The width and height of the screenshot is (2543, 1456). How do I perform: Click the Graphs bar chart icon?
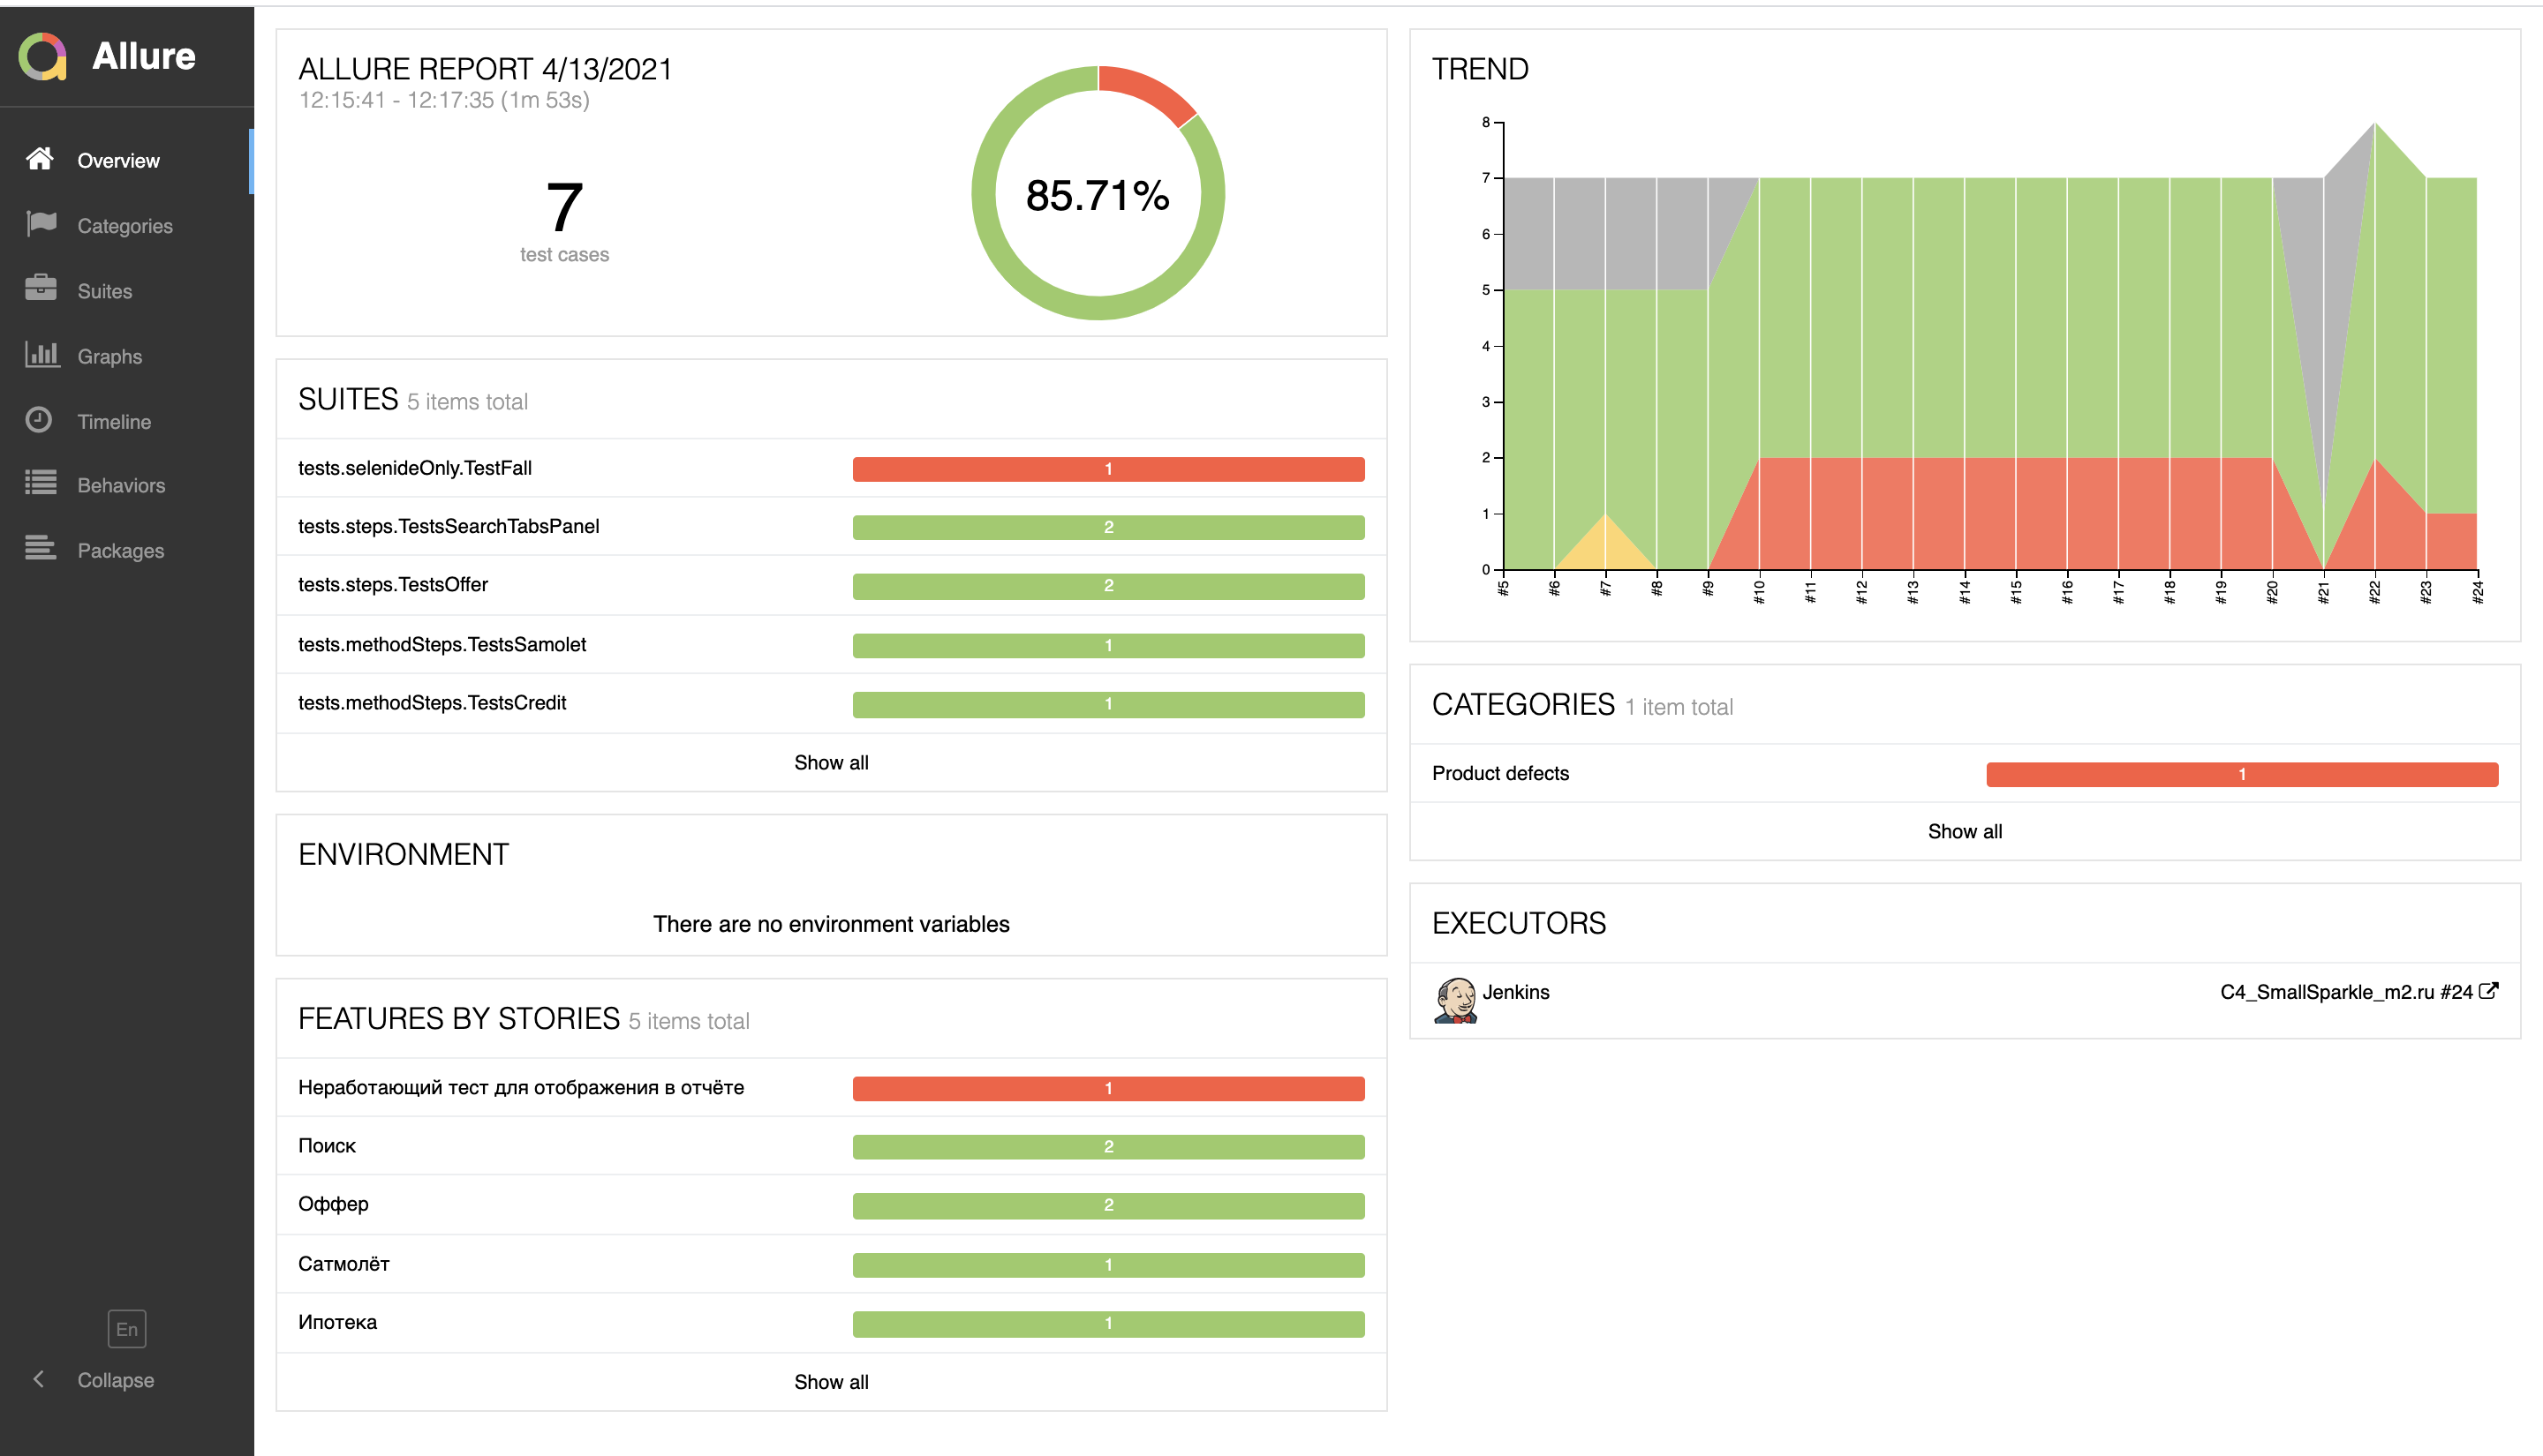42,354
